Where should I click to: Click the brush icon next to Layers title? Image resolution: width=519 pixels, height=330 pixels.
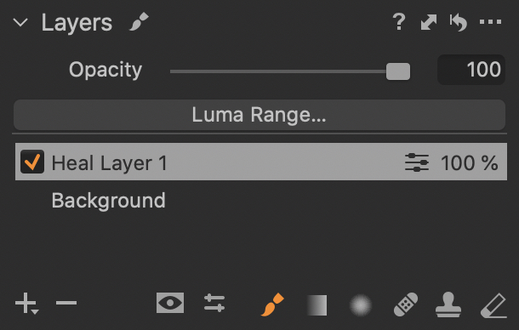(x=139, y=21)
